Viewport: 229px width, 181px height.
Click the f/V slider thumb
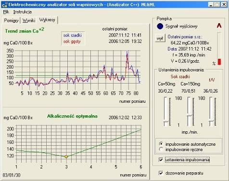pyautogui.click(x=211, y=121)
